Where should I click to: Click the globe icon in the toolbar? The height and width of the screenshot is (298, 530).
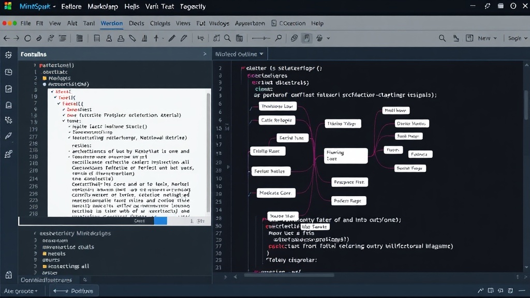[319, 38]
